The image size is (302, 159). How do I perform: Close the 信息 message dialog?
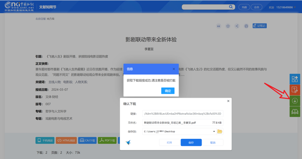click(174, 69)
